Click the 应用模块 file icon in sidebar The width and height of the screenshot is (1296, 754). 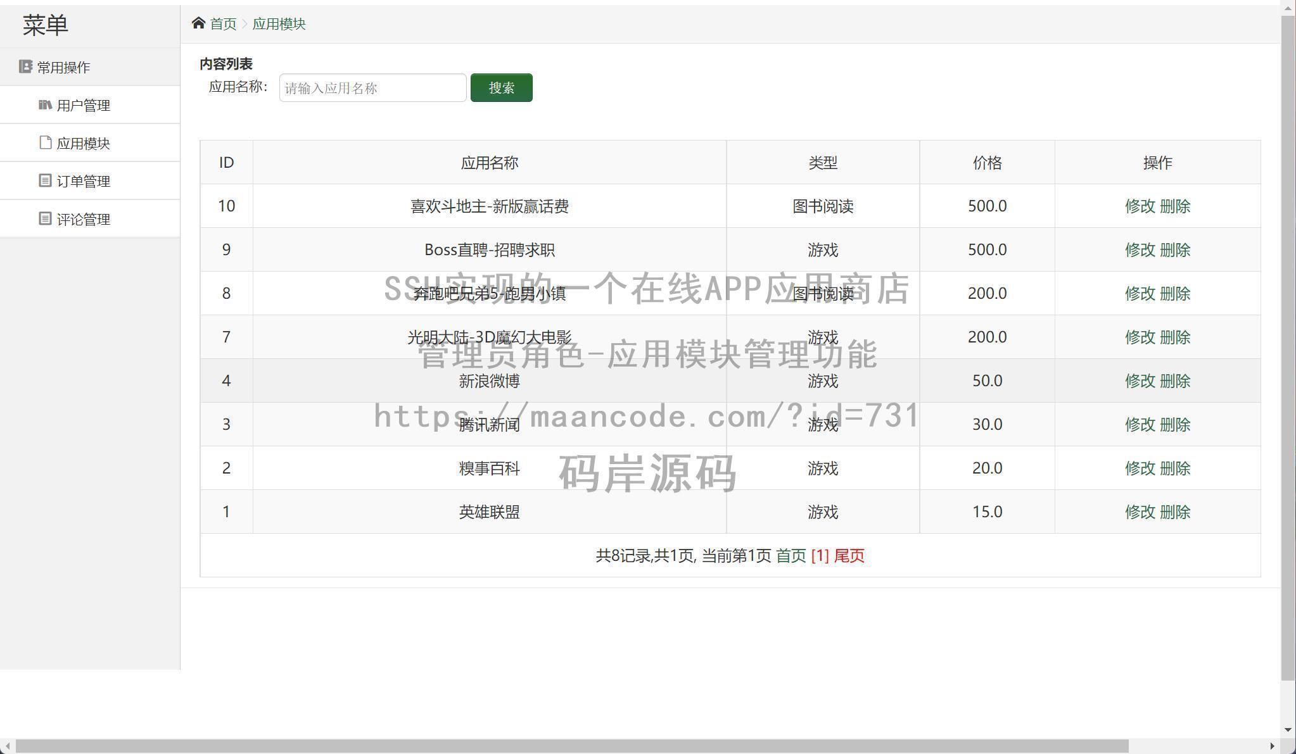coord(45,142)
